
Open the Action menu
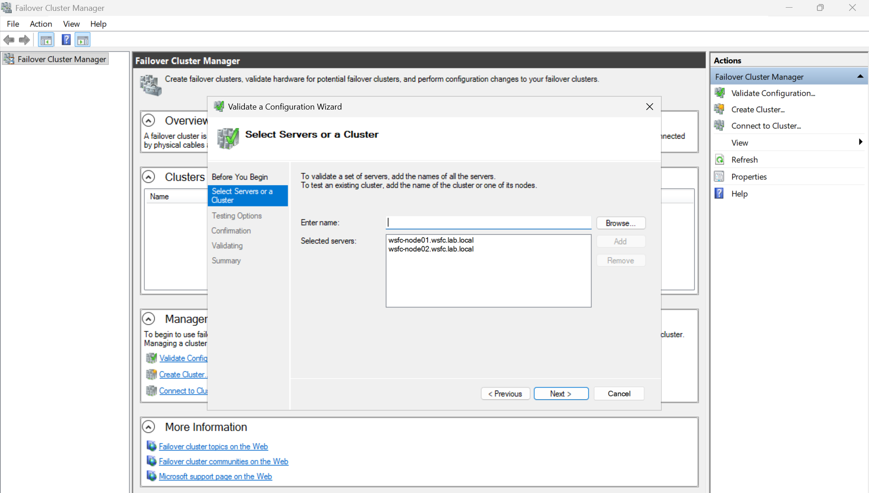pyautogui.click(x=41, y=24)
